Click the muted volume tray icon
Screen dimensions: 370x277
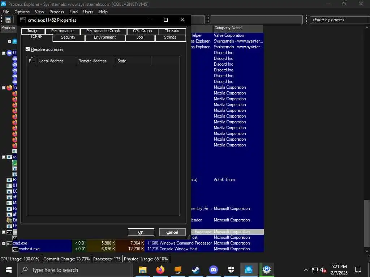pyautogui.click(x=323, y=270)
